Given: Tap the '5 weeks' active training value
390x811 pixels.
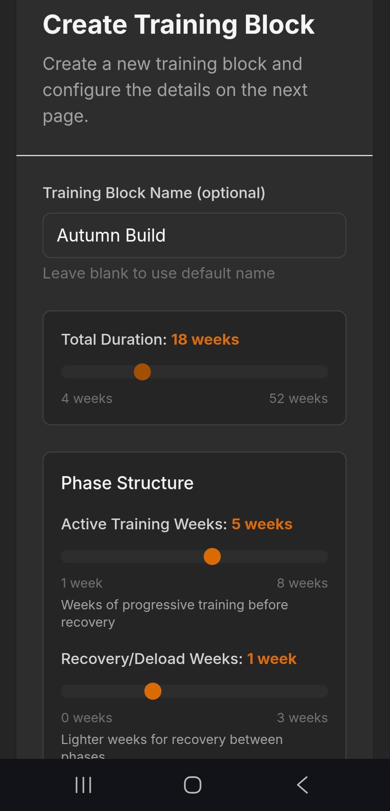Looking at the screenshot, I should [x=261, y=524].
